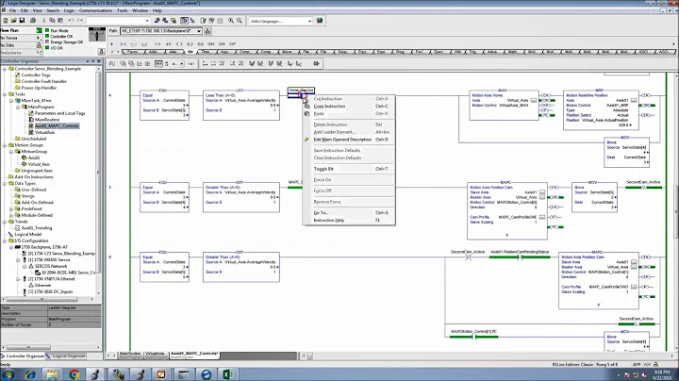Collapse the Tasks folder in tree
This screenshot has width=679, height=381.
tap(5, 94)
